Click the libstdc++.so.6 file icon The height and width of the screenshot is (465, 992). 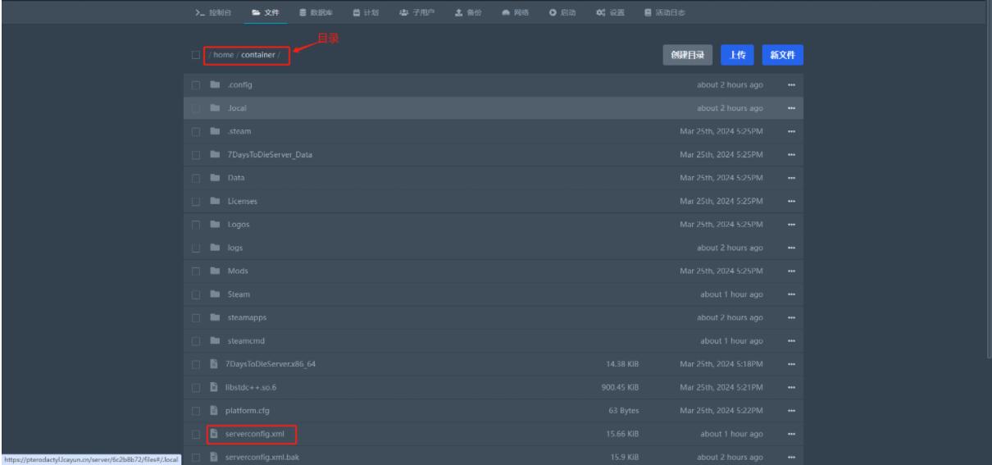(215, 386)
